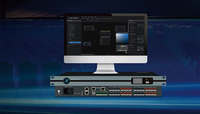Select Analog Inputs in the component tree
The image size is (200, 114).
pos(72,26)
